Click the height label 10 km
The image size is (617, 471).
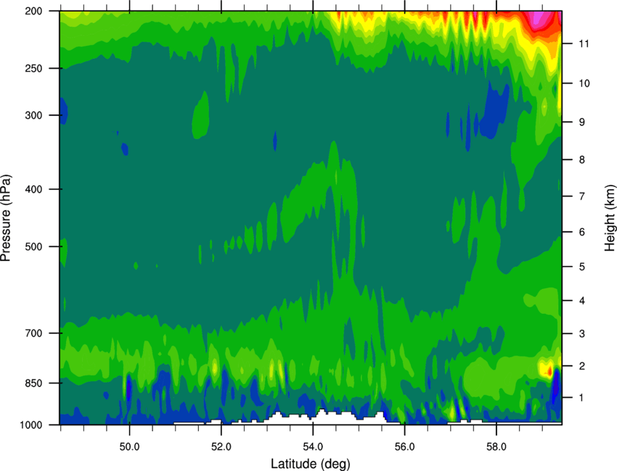584,83
